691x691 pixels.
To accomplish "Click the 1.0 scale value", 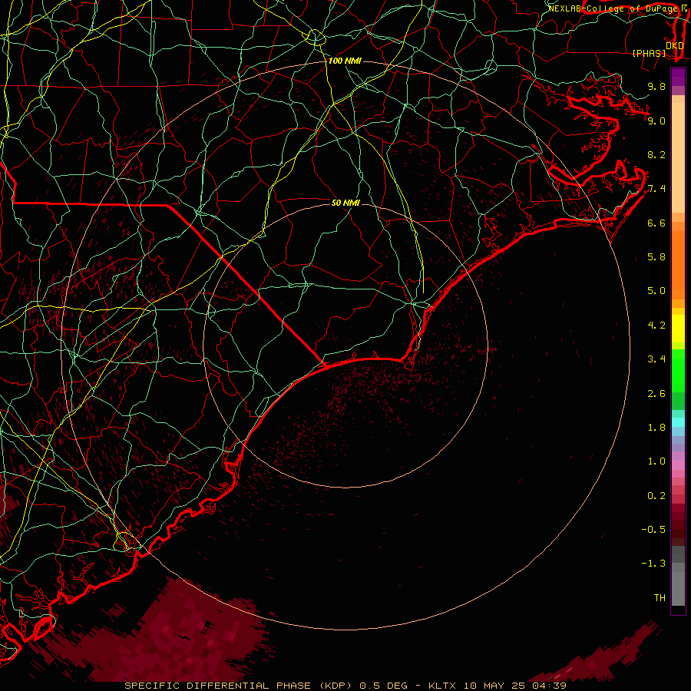I will point(656,461).
